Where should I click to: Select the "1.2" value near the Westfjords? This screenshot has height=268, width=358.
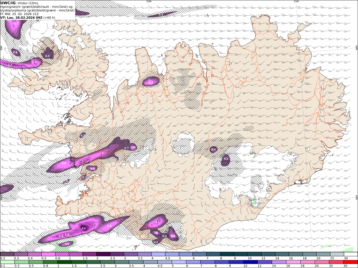[35, 62]
